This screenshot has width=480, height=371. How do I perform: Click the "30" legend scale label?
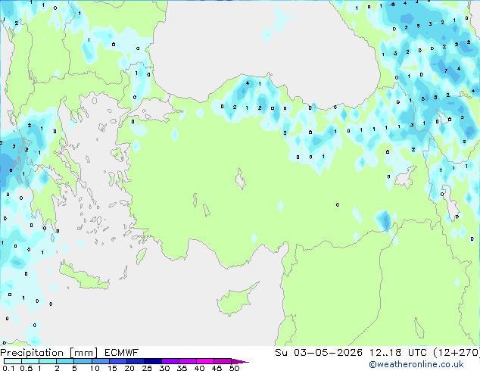pos(164,368)
